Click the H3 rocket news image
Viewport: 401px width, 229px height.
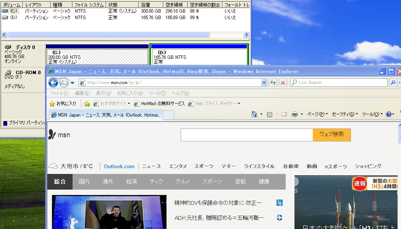[x=346, y=202]
